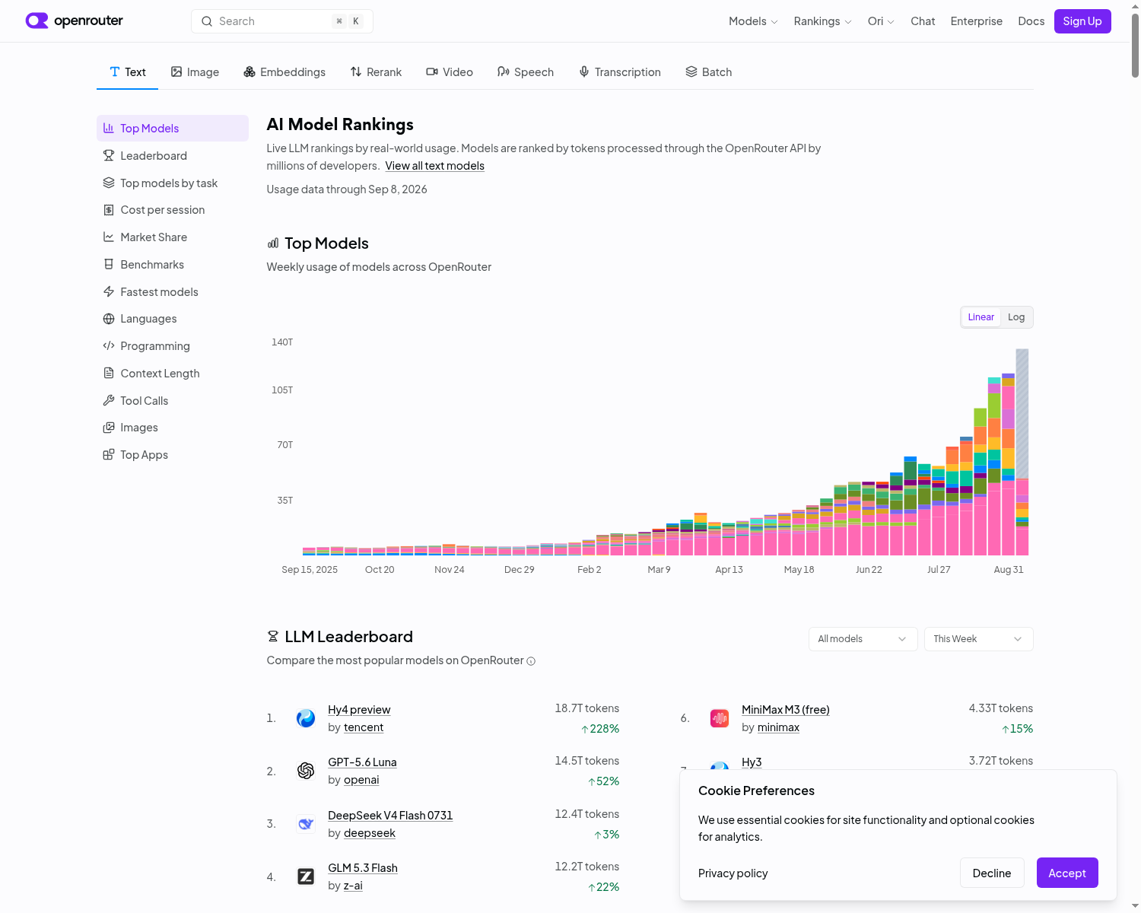Open DeepSeek V4 Flash 0731 model page

click(x=390, y=816)
